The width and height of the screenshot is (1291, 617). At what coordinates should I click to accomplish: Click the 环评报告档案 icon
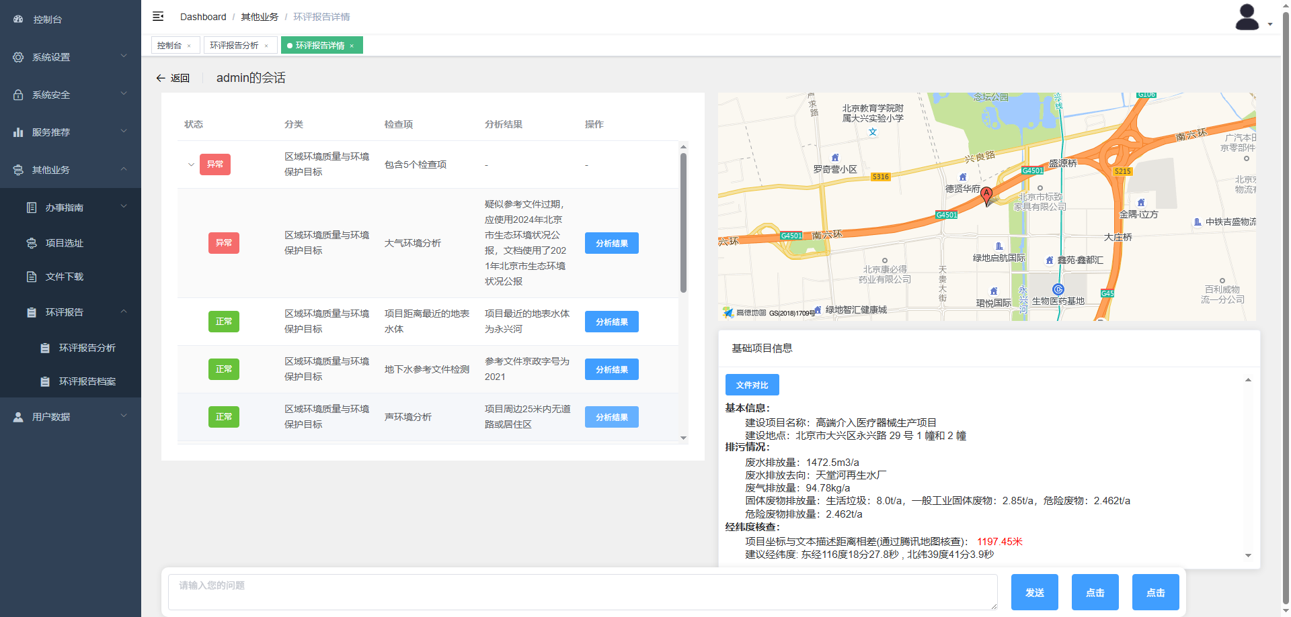[45, 381]
